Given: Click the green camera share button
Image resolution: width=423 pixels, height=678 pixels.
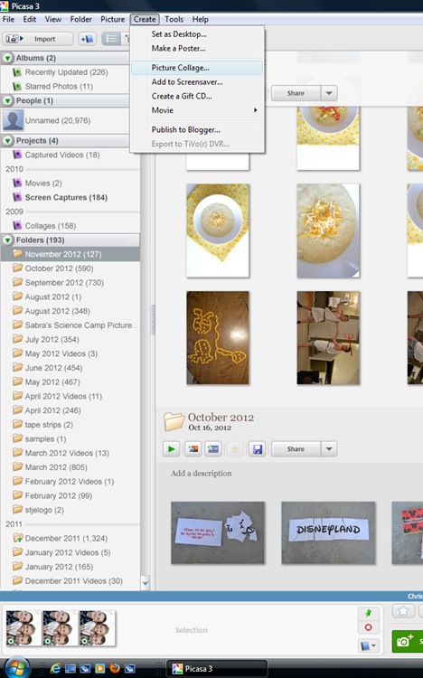Looking at the screenshot, I should coord(407,641).
